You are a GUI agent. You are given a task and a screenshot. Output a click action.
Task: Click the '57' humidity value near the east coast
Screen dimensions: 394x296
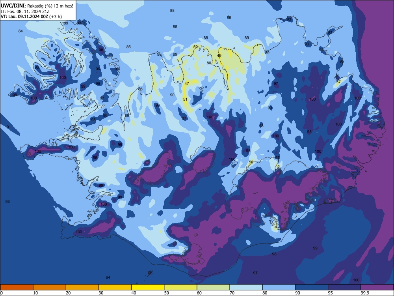(338, 82)
